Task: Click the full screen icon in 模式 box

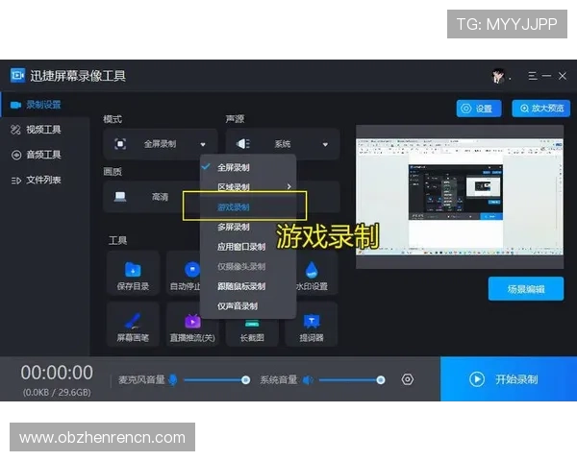Action: pos(120,144)
